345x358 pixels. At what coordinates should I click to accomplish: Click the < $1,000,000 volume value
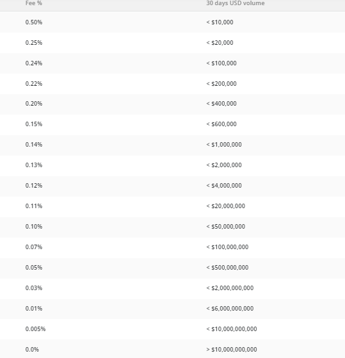[x=224, y=145]
